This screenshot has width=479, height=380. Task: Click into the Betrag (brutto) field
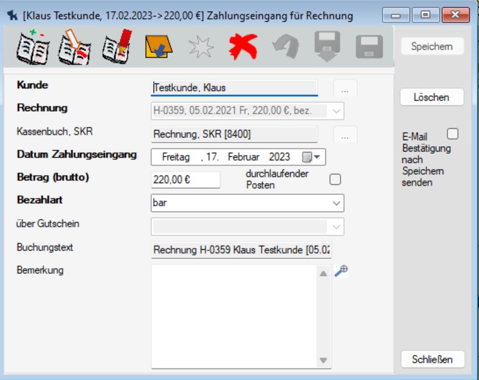[x=185, y=179]
